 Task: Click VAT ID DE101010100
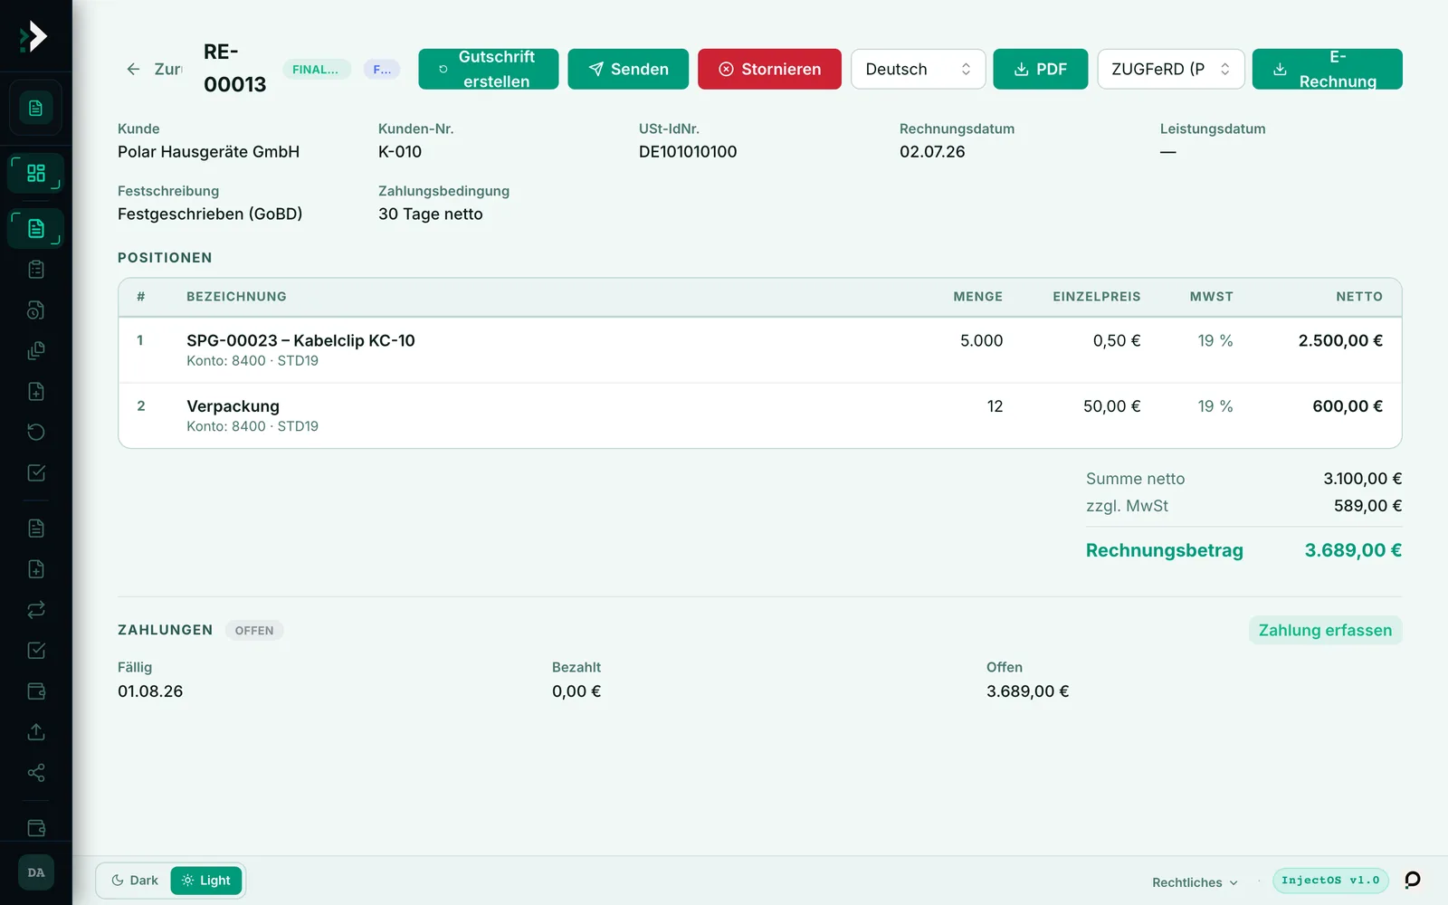tap(688, 152)
